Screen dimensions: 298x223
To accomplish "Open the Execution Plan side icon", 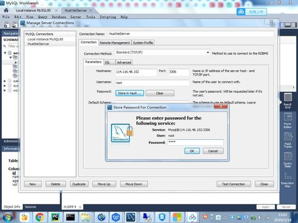I will [x=288, y=180].
